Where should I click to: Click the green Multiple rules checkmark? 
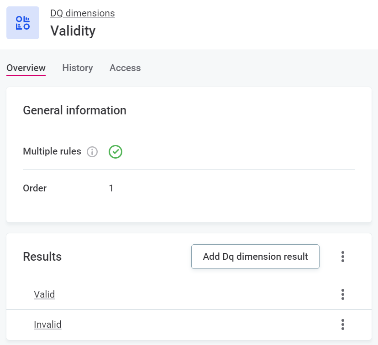115,152
